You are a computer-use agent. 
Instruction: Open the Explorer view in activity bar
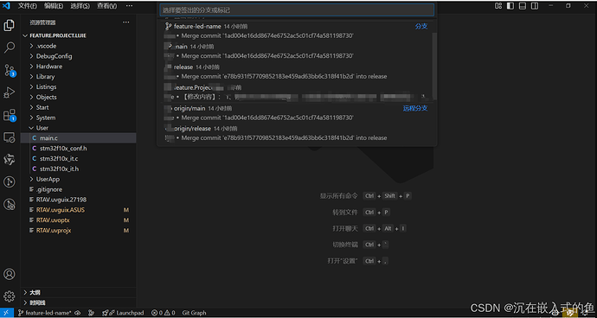[x=10, y=25]
